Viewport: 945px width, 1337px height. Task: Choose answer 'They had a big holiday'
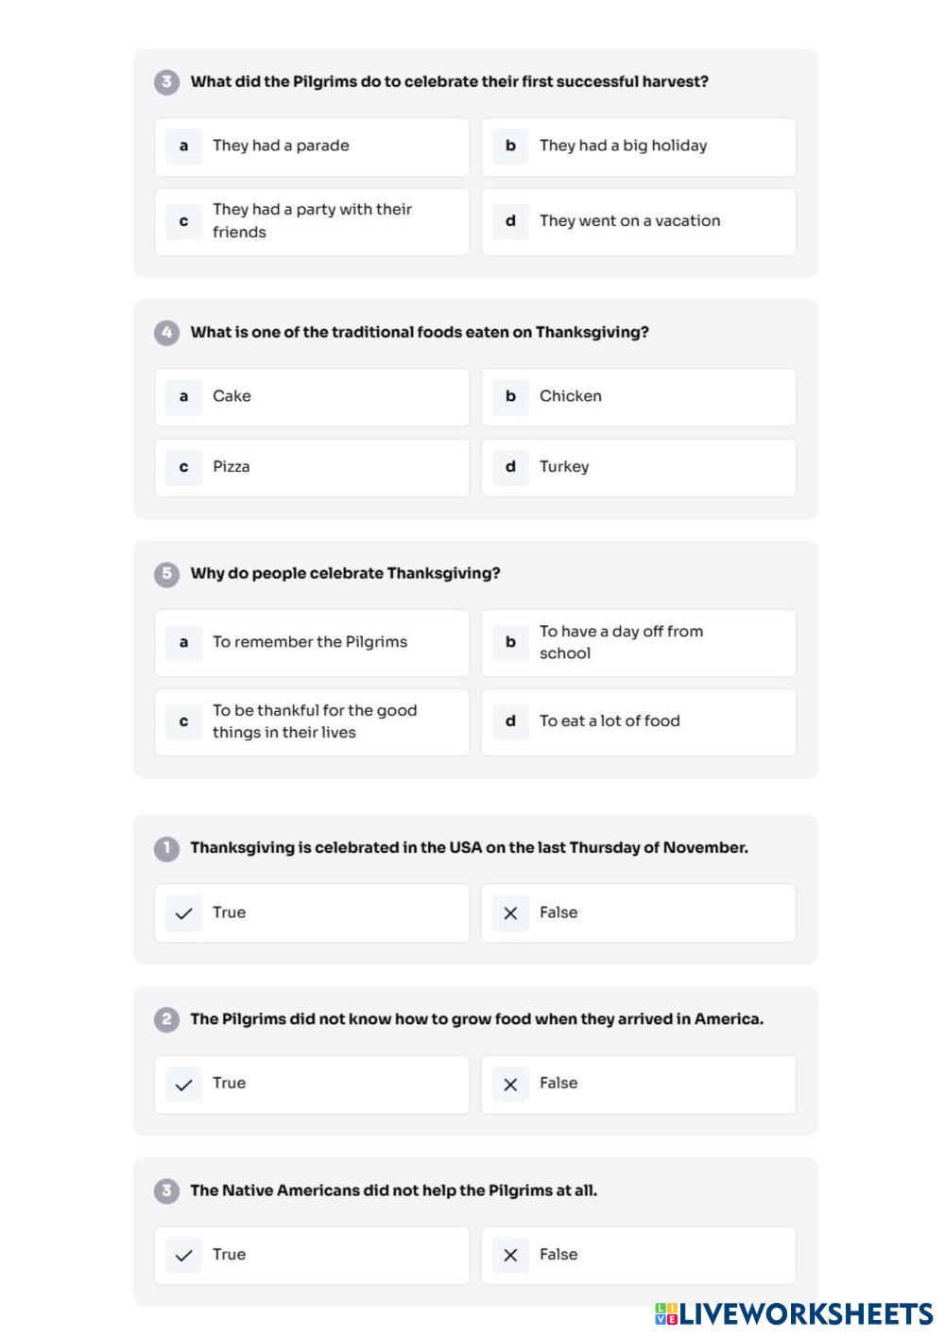[638, 147]
